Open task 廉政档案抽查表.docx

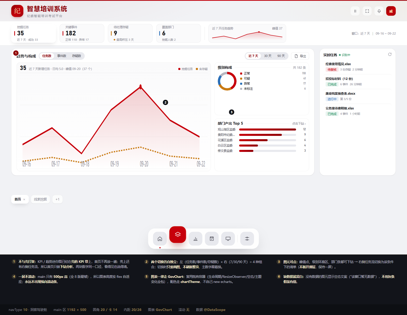[358, 96]
